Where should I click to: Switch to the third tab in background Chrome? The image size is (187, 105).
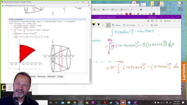point(115,10)
